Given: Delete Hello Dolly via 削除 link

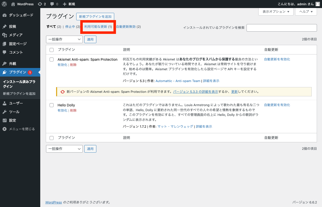Looking at the screenshot, I should pyautogui.click(x=73, y=110).
